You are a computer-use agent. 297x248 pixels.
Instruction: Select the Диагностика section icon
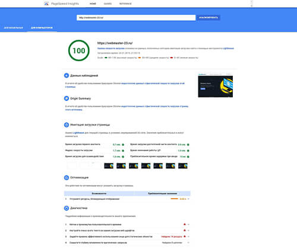(x=67, y=208)
